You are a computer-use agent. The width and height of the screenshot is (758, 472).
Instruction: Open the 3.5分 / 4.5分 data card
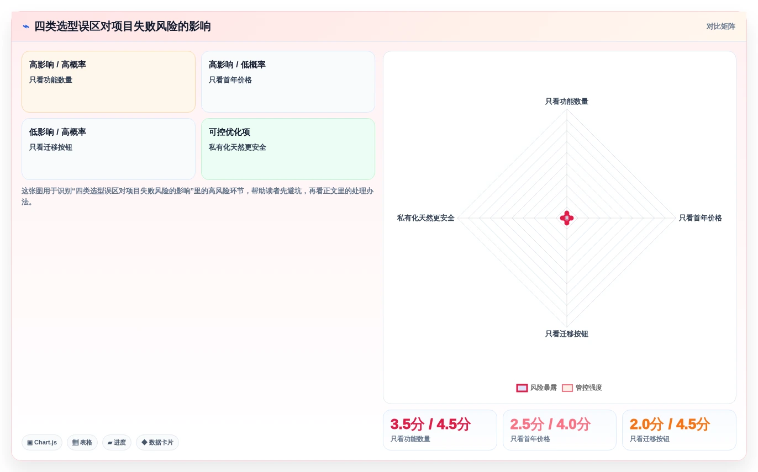coord(440,430)
